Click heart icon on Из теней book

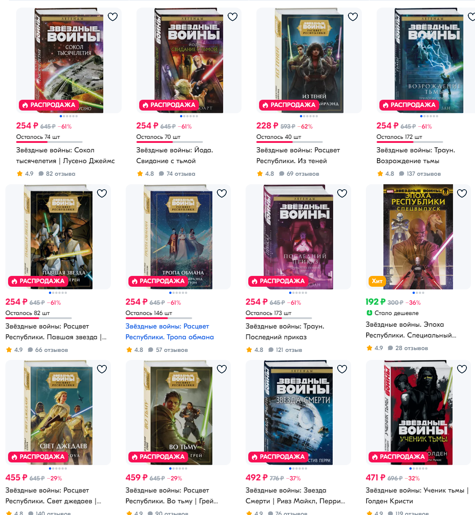tap(352, 17)
